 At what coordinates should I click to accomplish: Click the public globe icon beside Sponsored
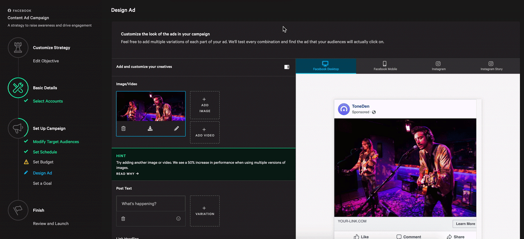click(x=374, y=112)
